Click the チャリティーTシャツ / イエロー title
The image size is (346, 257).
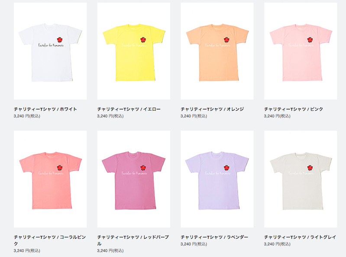tap(129, 109)
